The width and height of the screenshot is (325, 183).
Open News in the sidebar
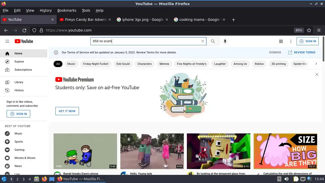coord(24,166)
